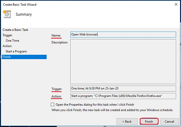Select Create a Basic Task step
This screenshot has width=181, height=127.
[15, 30]
